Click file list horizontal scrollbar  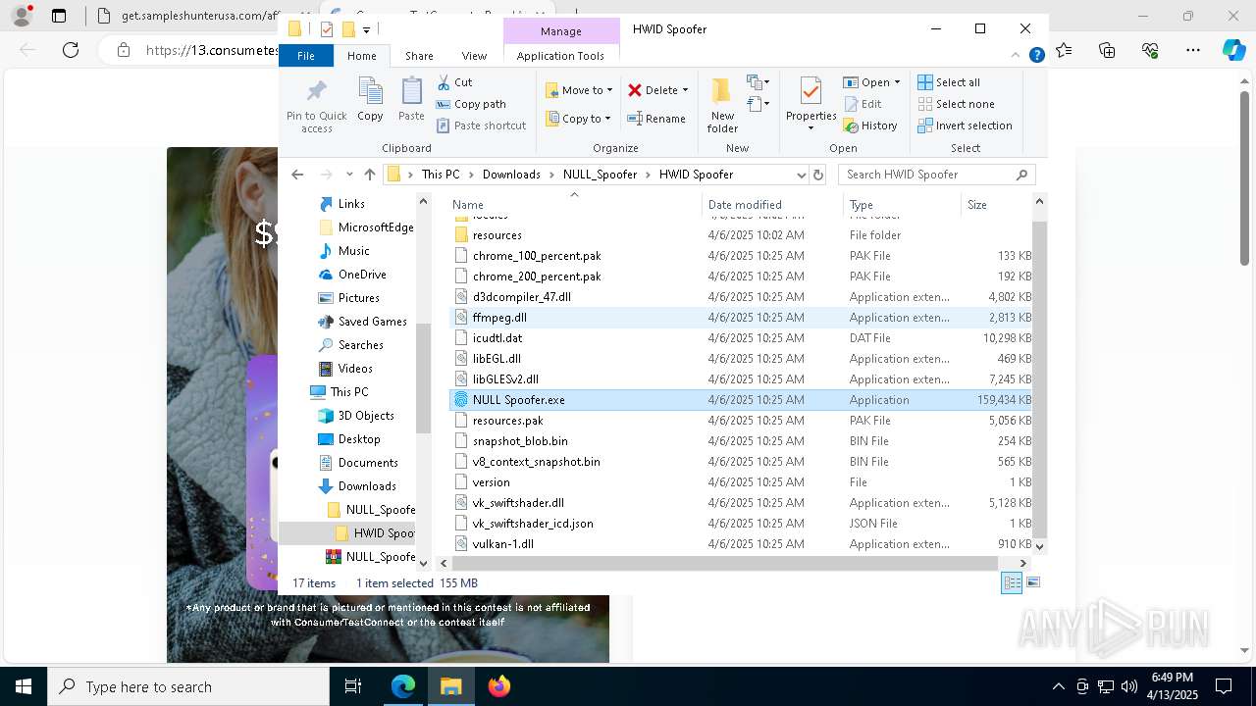point(724,563)
